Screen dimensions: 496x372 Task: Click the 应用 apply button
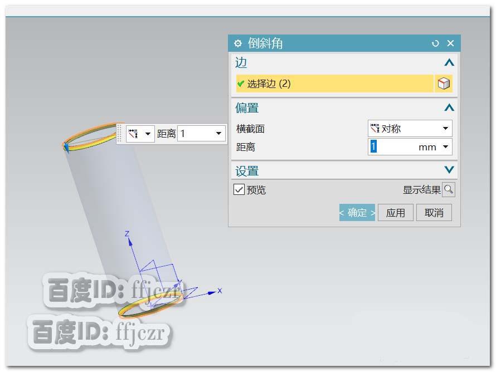[x=396, y=212]
